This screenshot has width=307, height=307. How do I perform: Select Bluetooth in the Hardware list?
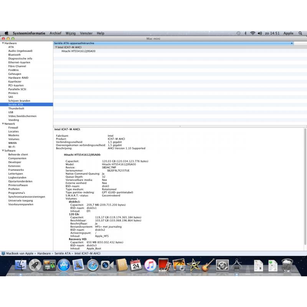(14, 54)
